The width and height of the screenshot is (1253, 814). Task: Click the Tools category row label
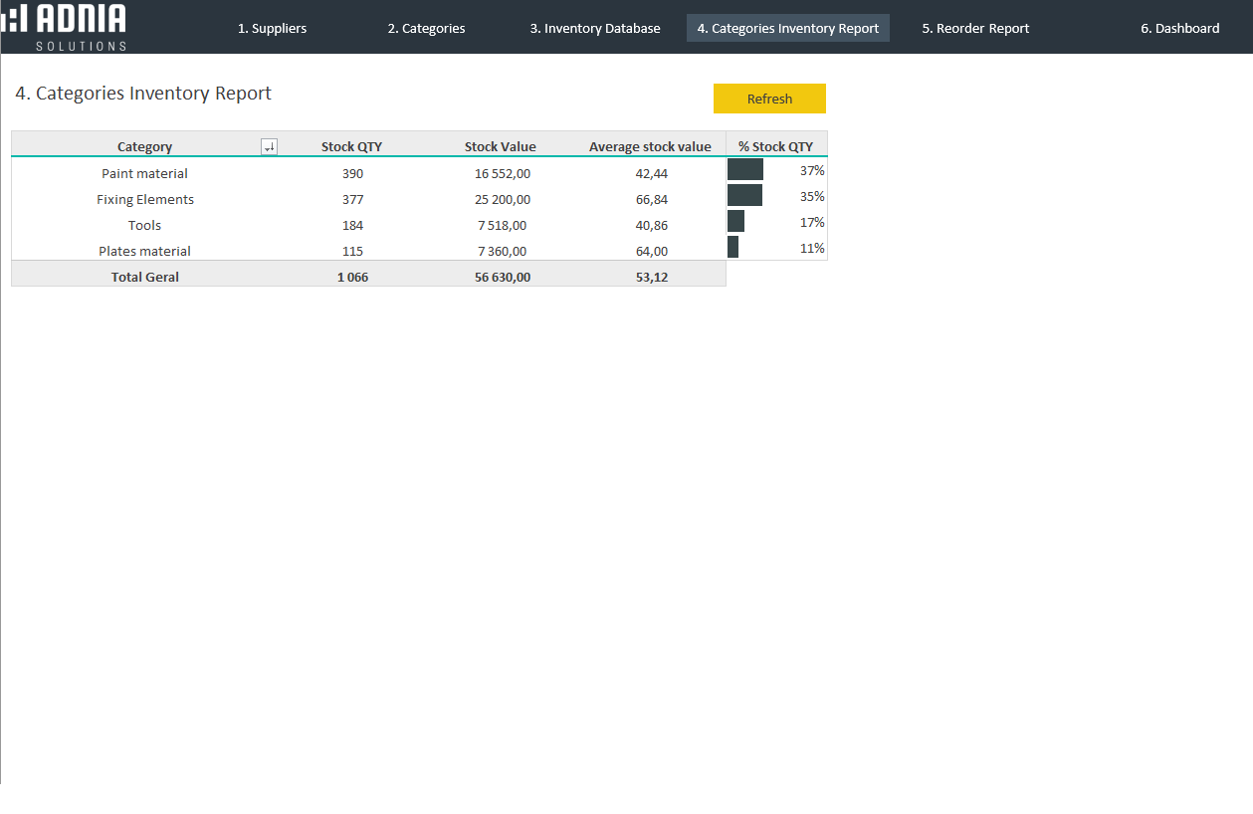pyautogui.click(x=144, y=226)
